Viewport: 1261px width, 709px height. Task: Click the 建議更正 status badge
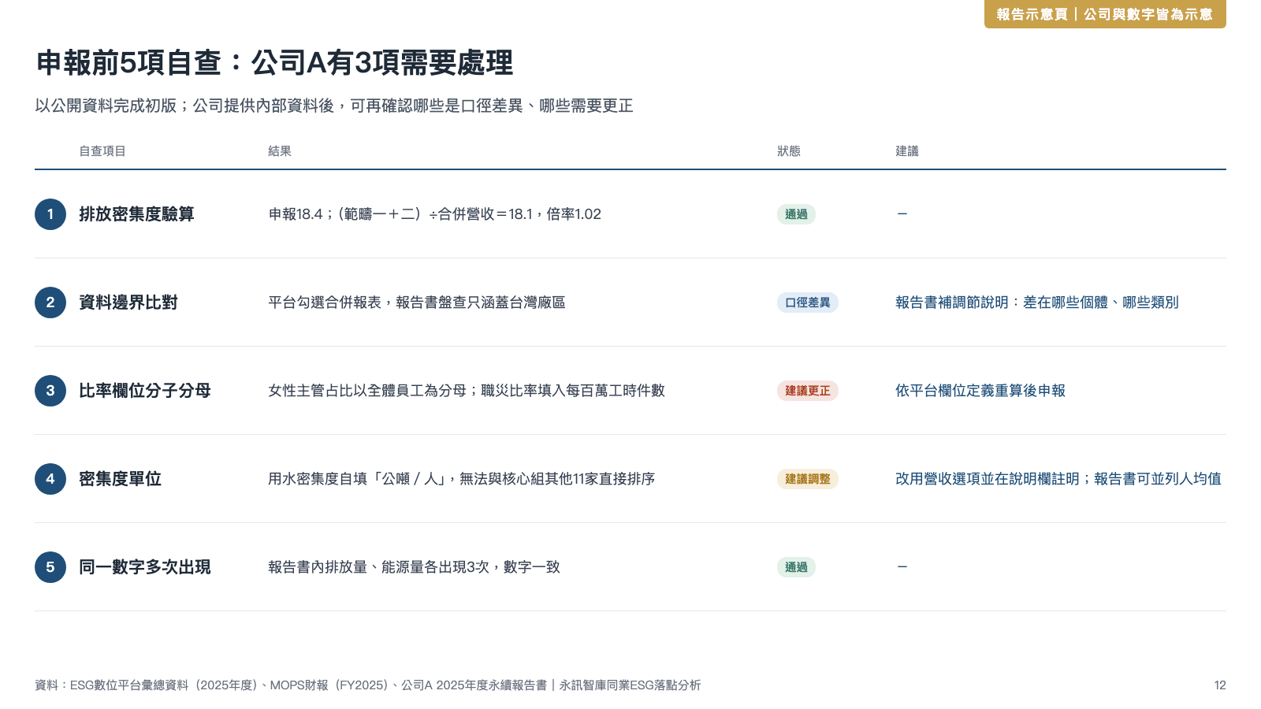coord(807,391)
